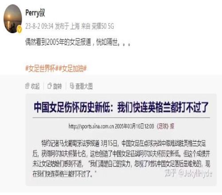
Task: Click the 旋转 rotate icon
Action: (x=49, y=86)
